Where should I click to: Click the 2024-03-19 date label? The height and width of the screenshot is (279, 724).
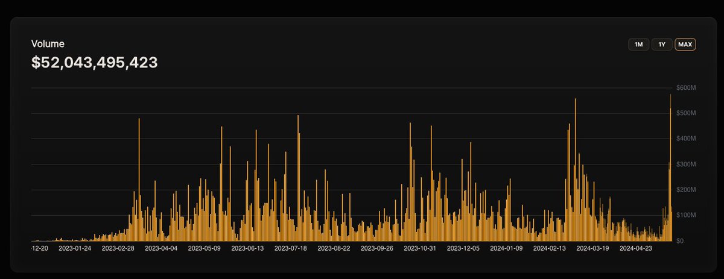pos(593,248)
